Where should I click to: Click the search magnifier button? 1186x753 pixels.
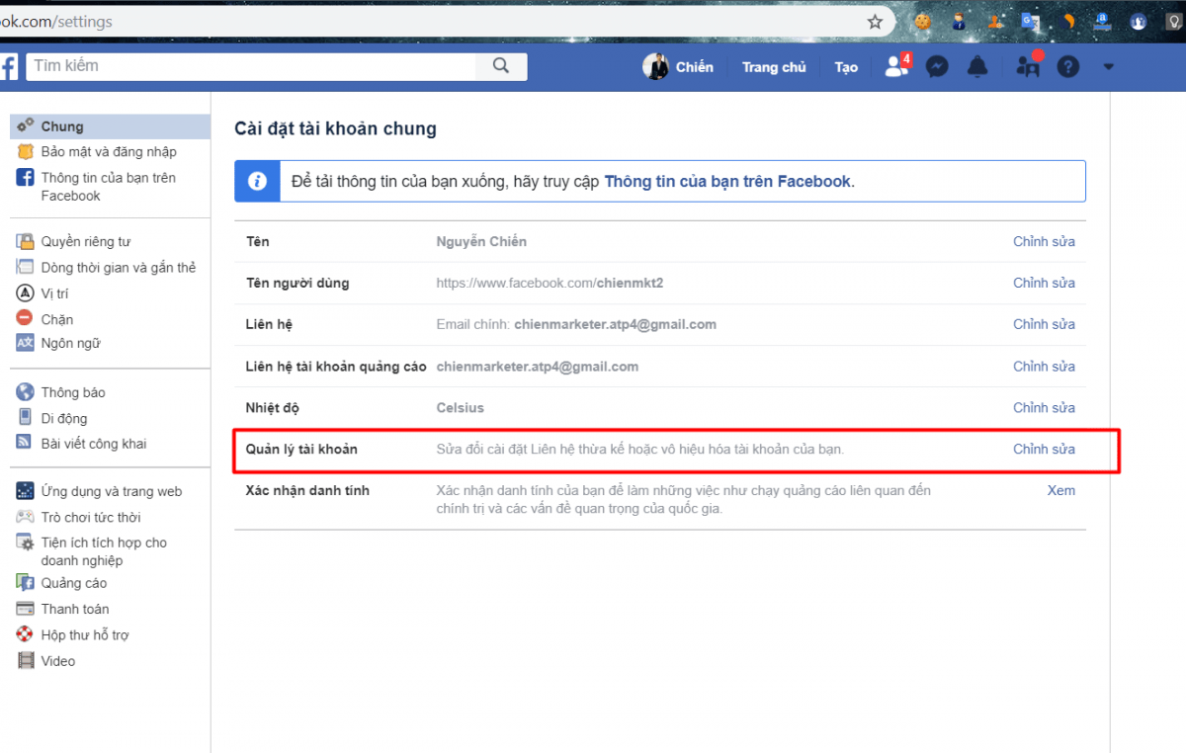click(x=501, y=66)
